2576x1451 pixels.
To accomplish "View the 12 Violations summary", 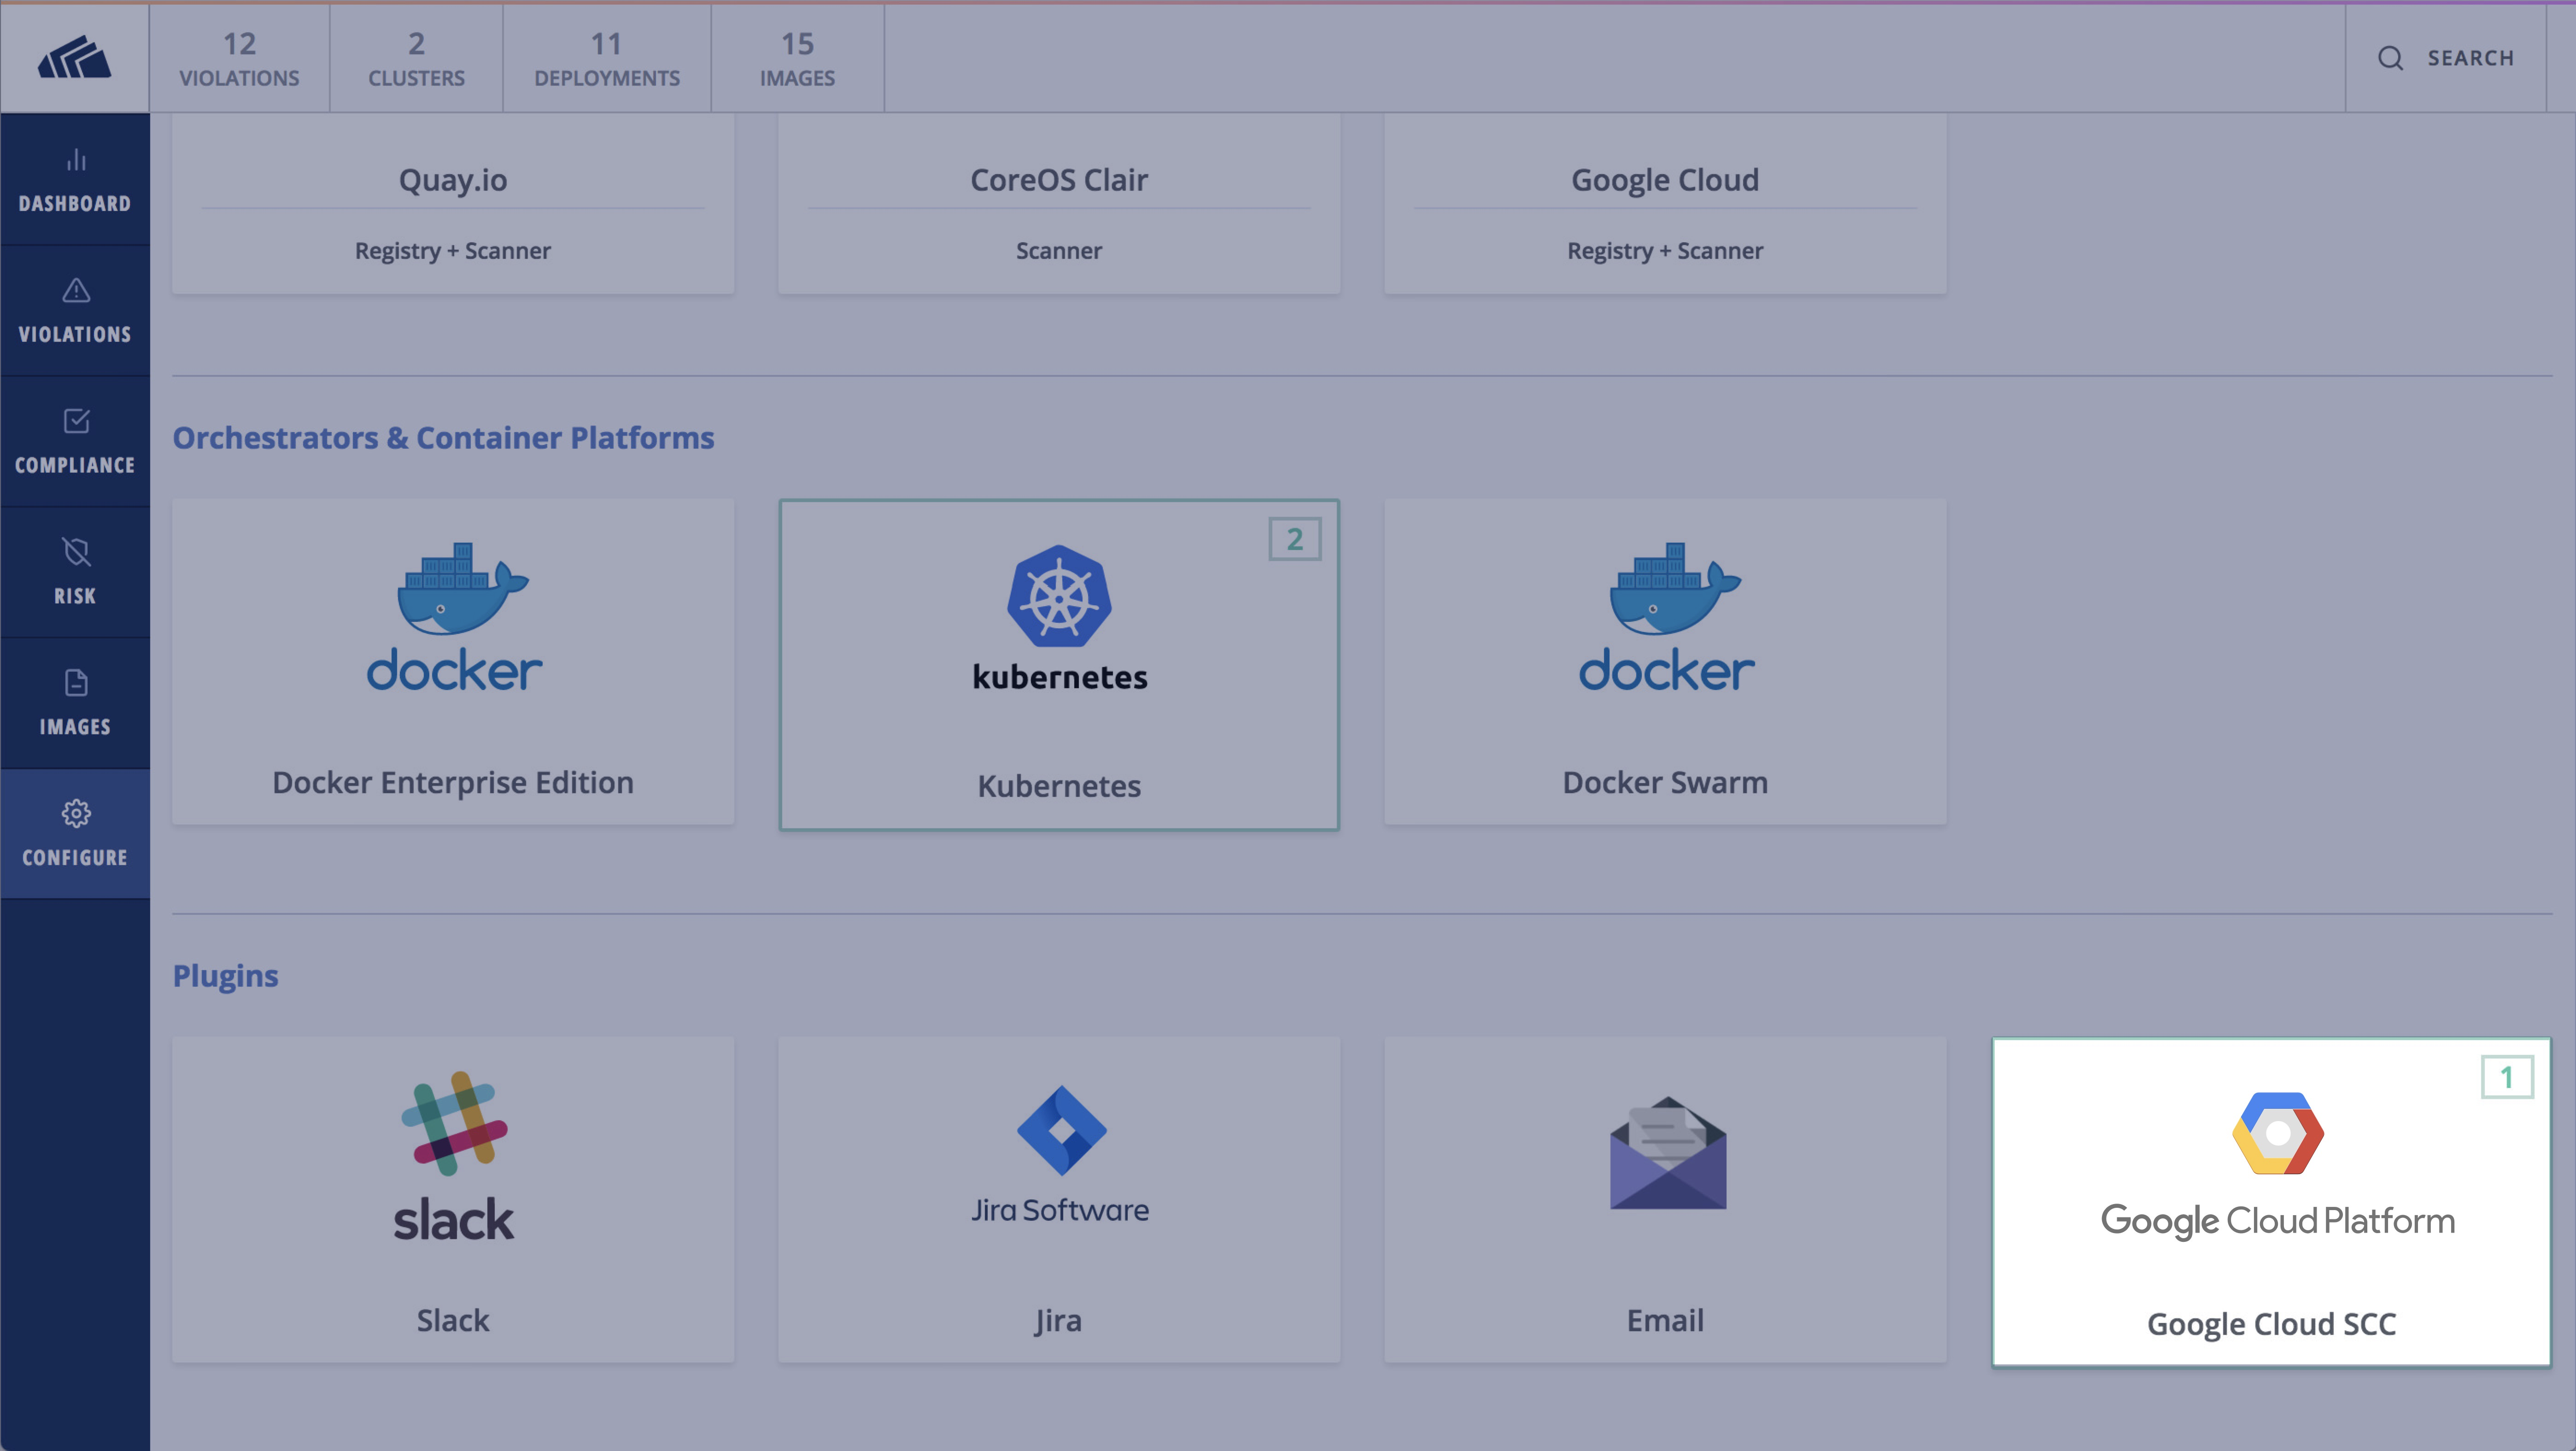I will tap(239, 58).
